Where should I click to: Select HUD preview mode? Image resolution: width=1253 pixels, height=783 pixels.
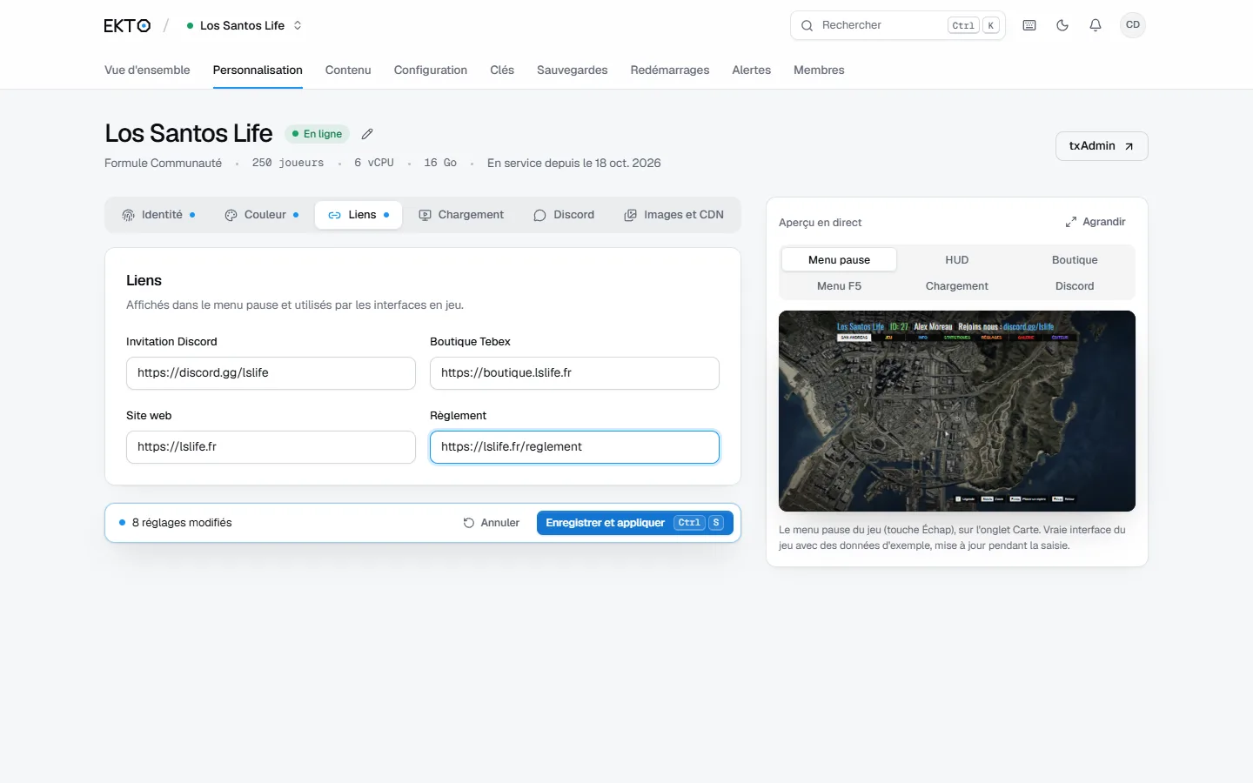click(x=957, y=260)
